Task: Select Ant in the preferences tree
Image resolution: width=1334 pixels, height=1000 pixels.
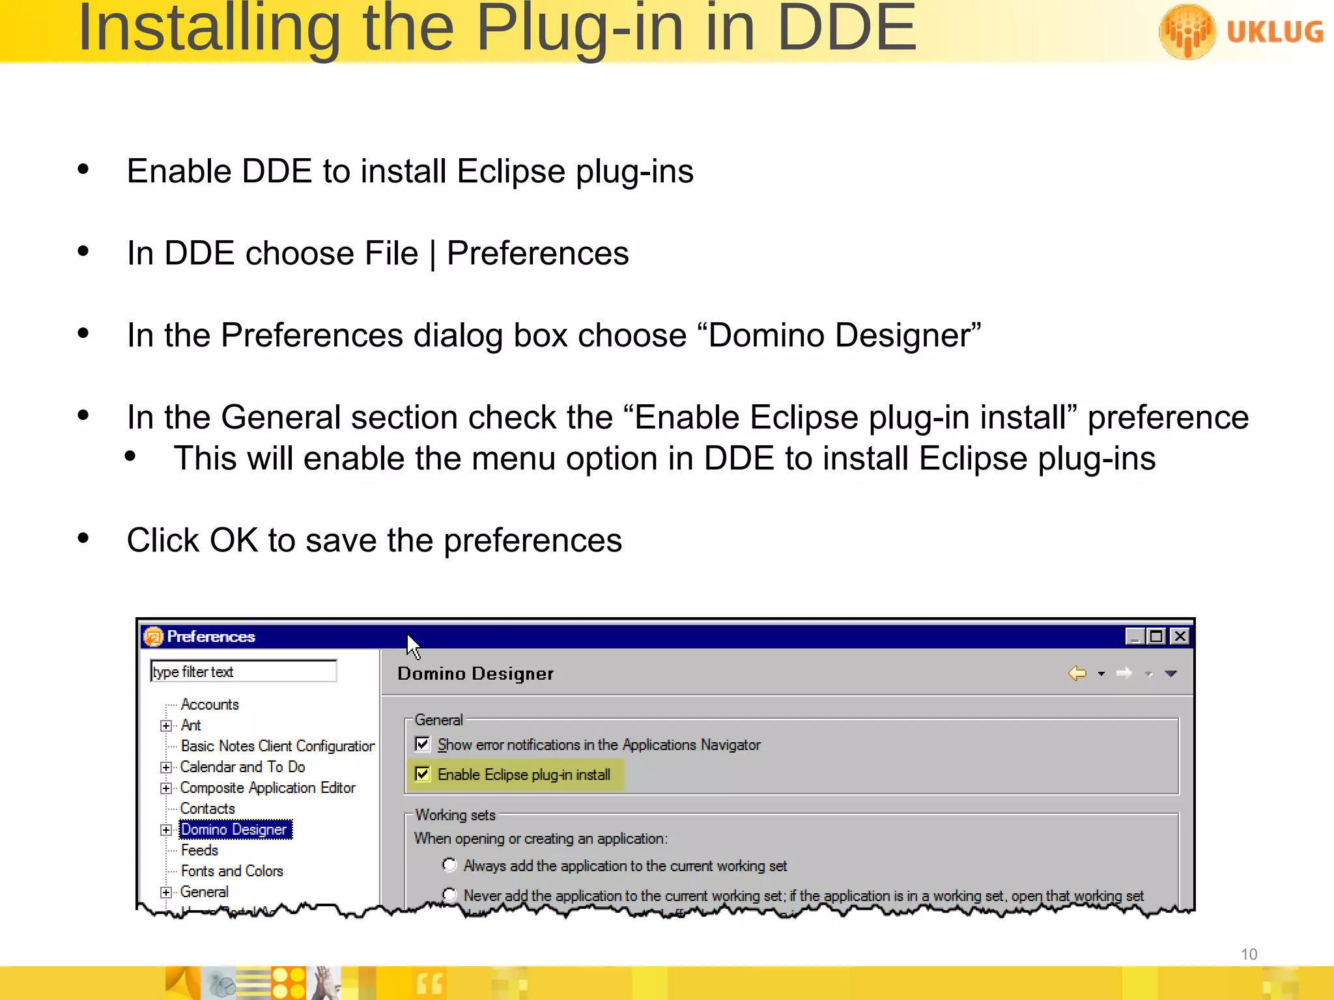Action: (x=191, y=725)
